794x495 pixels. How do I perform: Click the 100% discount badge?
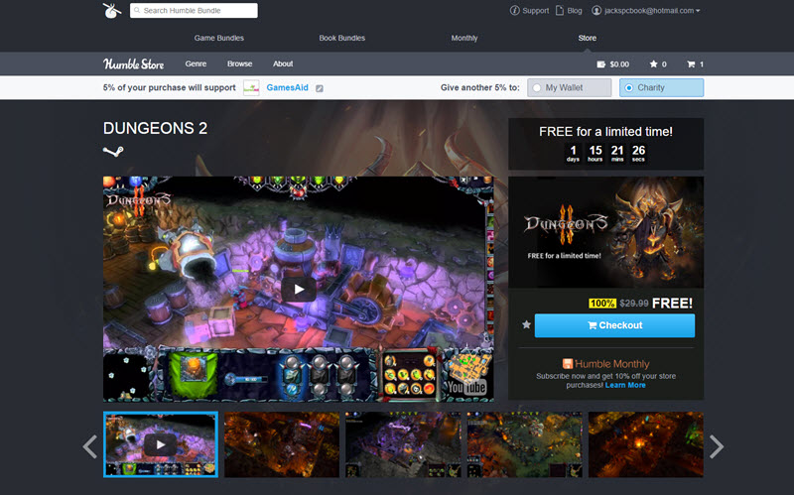coord(602,304)
